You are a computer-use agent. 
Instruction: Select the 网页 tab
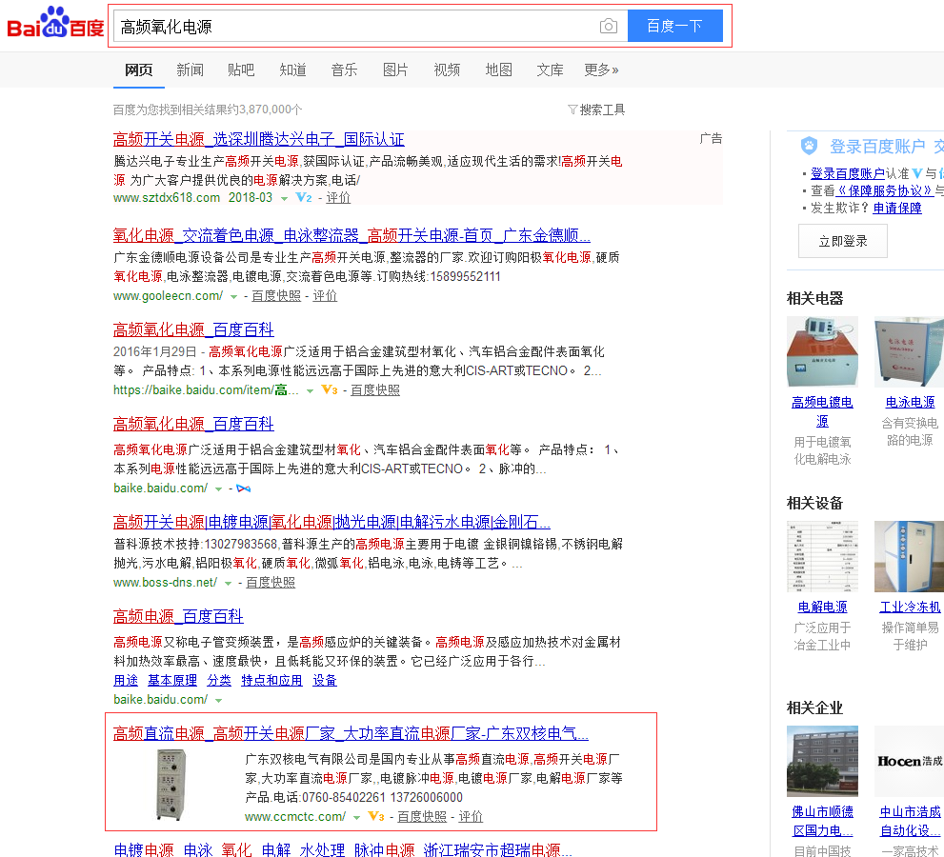pyautogui.click(x=138, y=70)
